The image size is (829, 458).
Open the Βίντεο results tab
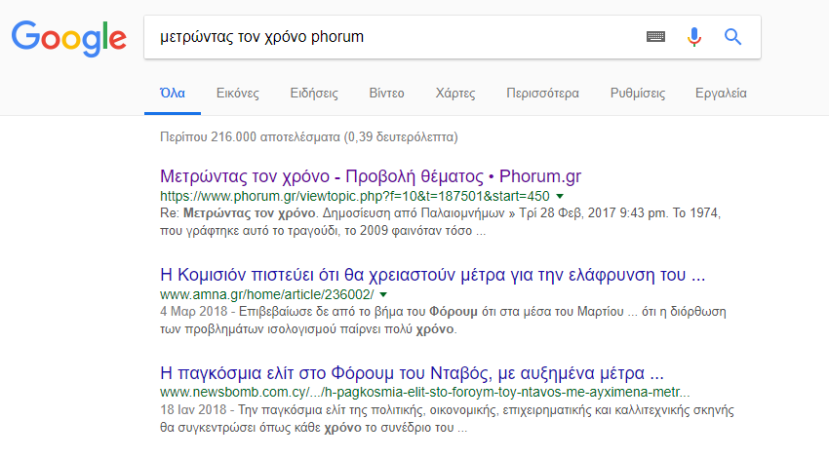click(386, 94)
